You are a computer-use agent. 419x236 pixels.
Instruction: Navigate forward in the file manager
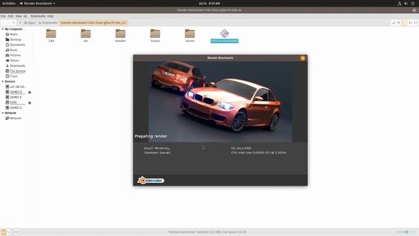[x=9, y=23]
